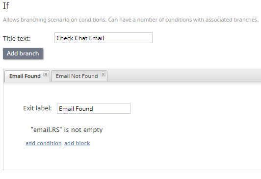Click the If block heading

6,6
